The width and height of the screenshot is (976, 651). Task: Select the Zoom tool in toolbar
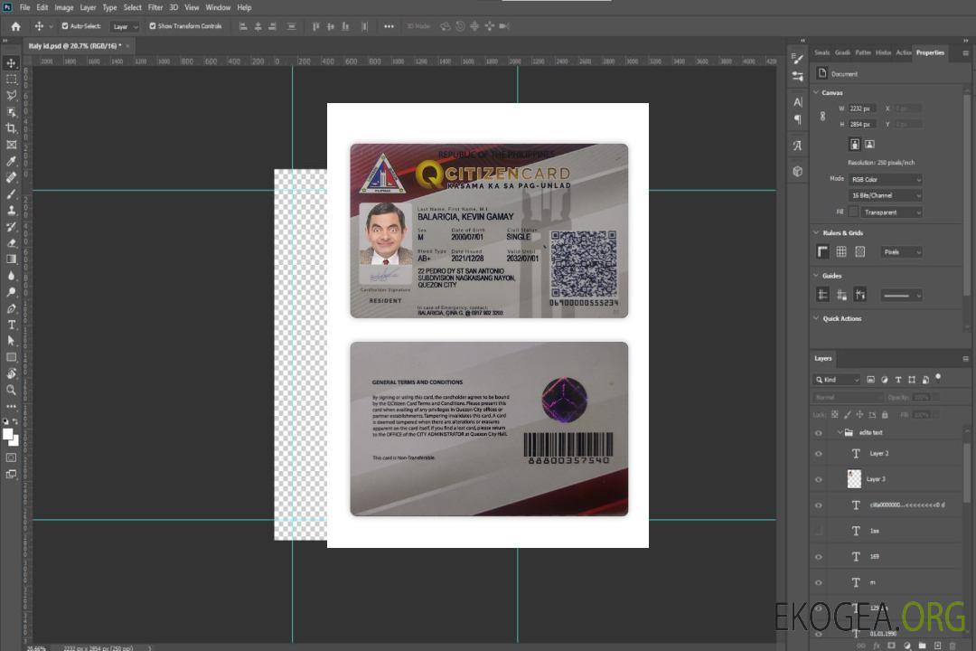click(11, 390)
